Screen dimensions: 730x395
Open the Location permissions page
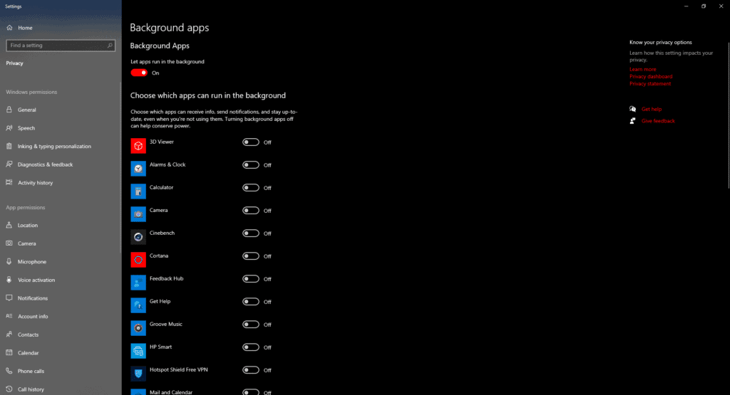point(28,226)
